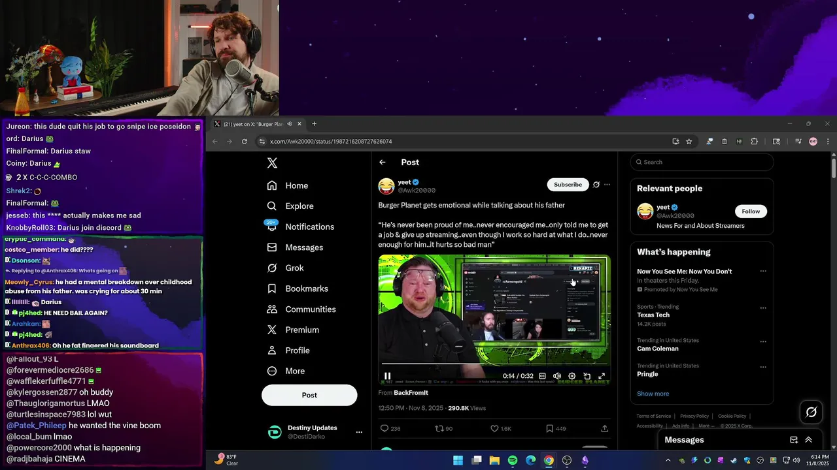Mute the video volume
This screenshot has width=837, height=470.
click(557, 376)
